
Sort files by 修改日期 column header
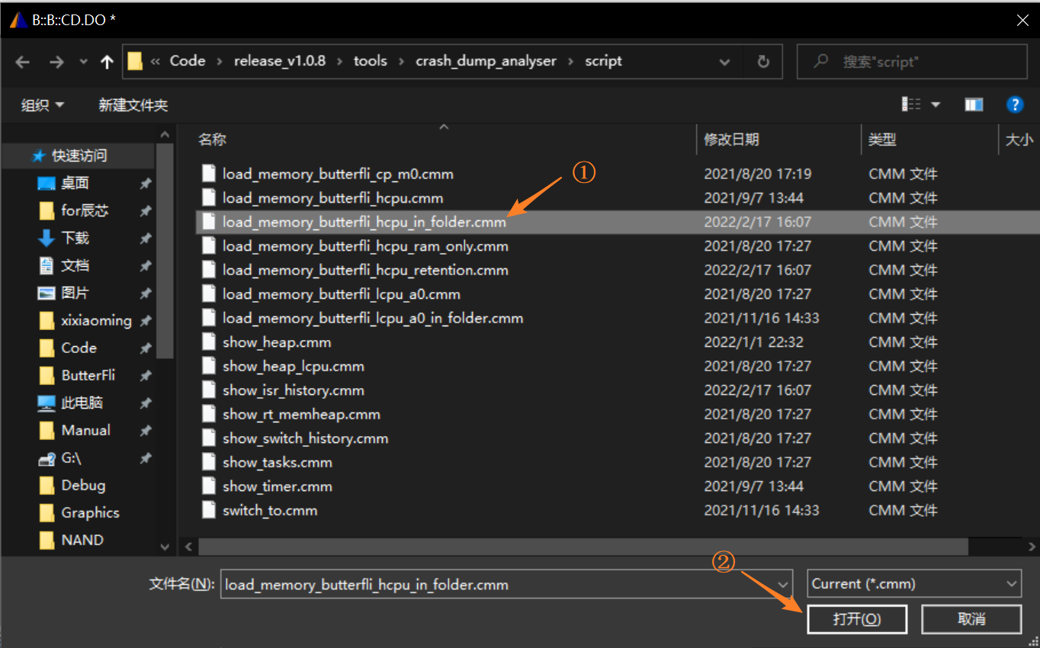tap(732, 140)
